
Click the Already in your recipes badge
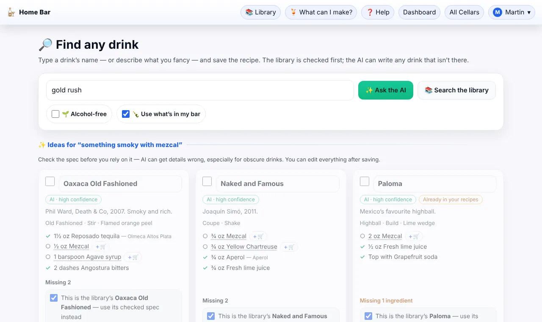[x=451, y=200]
